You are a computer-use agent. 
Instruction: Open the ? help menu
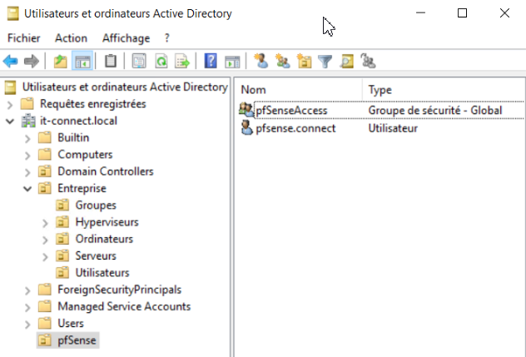click(x=167, y=38)
